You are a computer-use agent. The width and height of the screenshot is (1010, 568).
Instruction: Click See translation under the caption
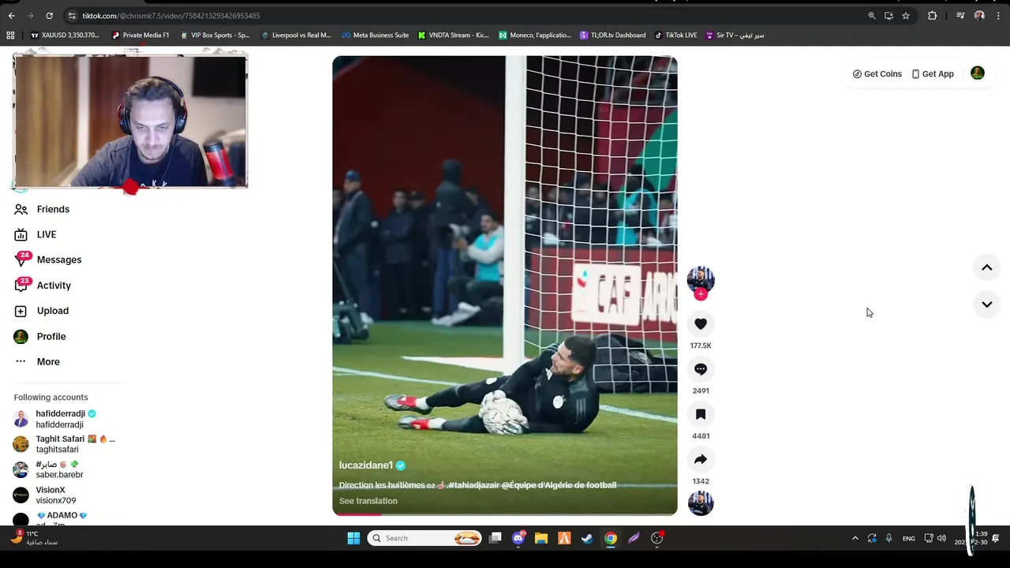[368, 501]
